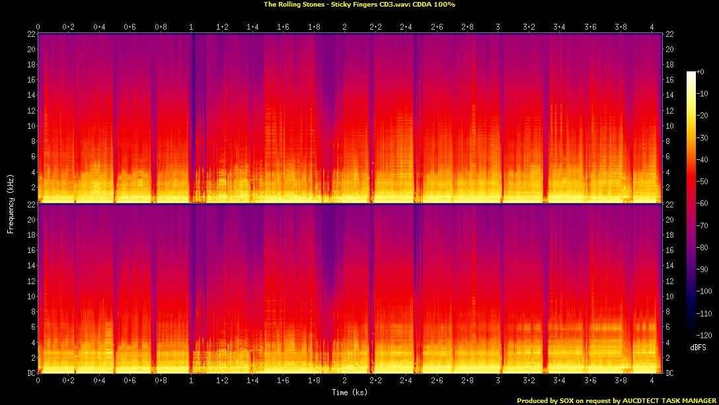719x405 pixels.
Task: Click the 1 mark on top time axis
Action: (x=191, y=26)
